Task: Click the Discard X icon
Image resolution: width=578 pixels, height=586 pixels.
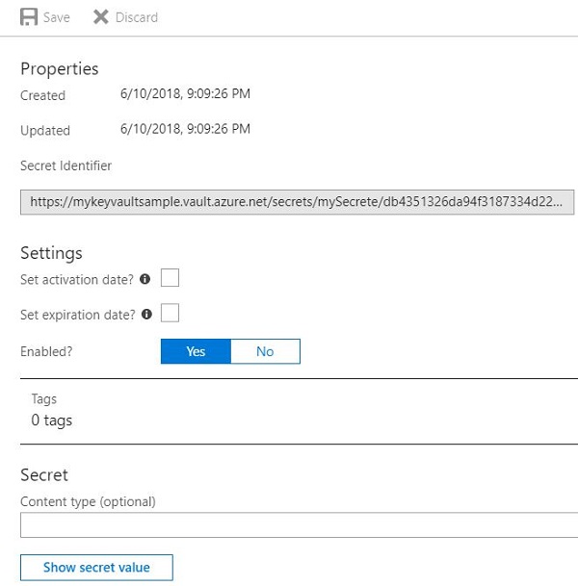Action: pos(100,17)
